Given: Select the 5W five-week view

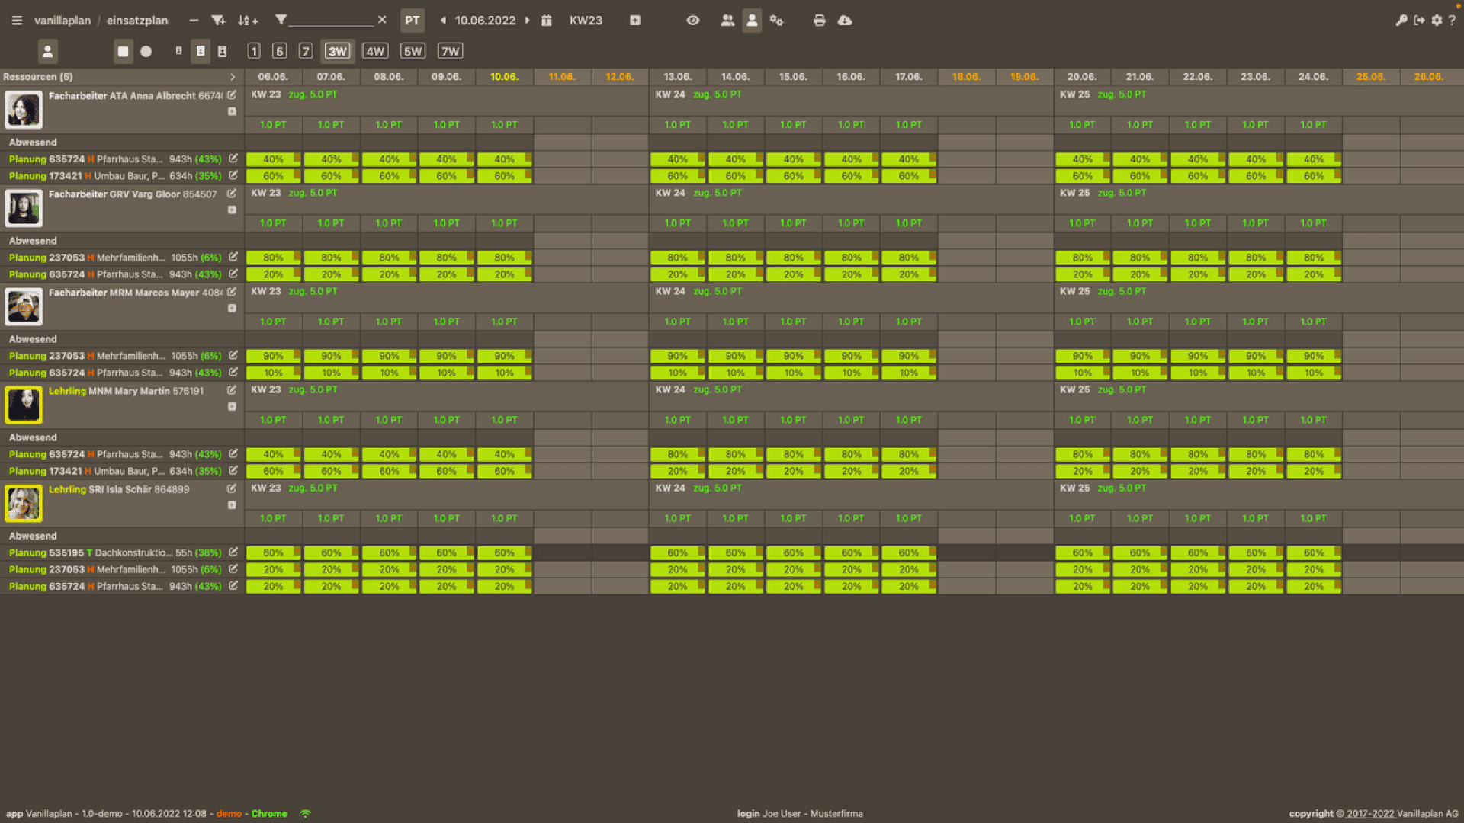Looking at the screenshot, I should click(x=413, y=51).
